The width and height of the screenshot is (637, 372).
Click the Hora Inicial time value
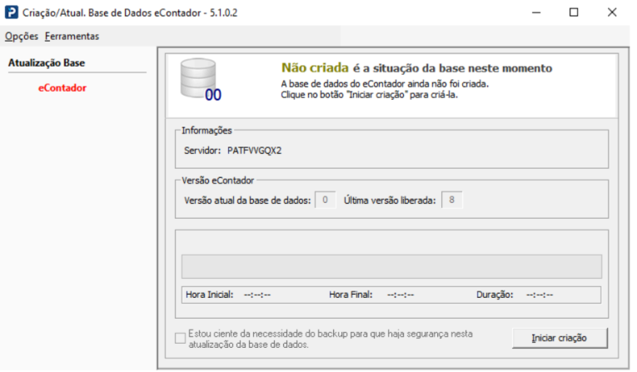pyautogui.click(x=257, y=295)
